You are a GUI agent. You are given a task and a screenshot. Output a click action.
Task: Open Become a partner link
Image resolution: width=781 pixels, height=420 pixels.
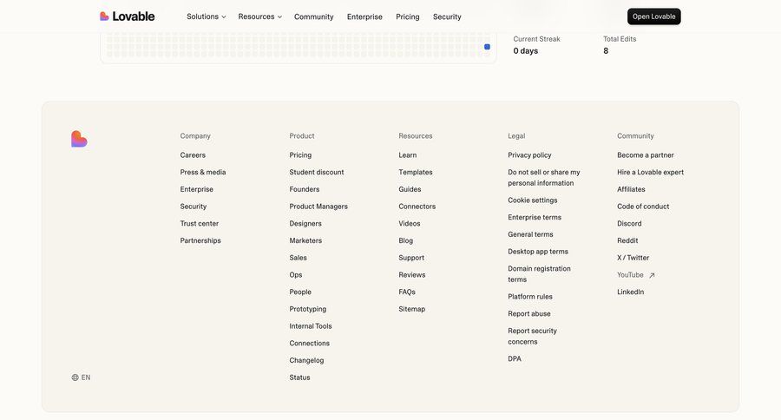tap(645, 155)
